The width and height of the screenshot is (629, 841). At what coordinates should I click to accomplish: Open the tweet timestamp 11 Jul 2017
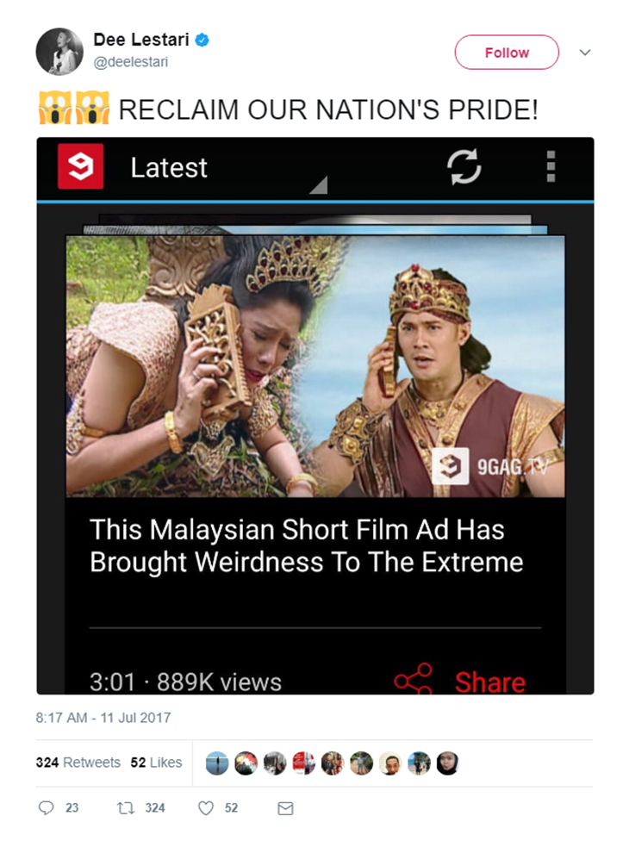[103, 718]
